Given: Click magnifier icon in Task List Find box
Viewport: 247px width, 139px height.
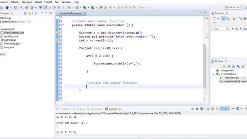Looking at the screenshot, I should (227, 29).
